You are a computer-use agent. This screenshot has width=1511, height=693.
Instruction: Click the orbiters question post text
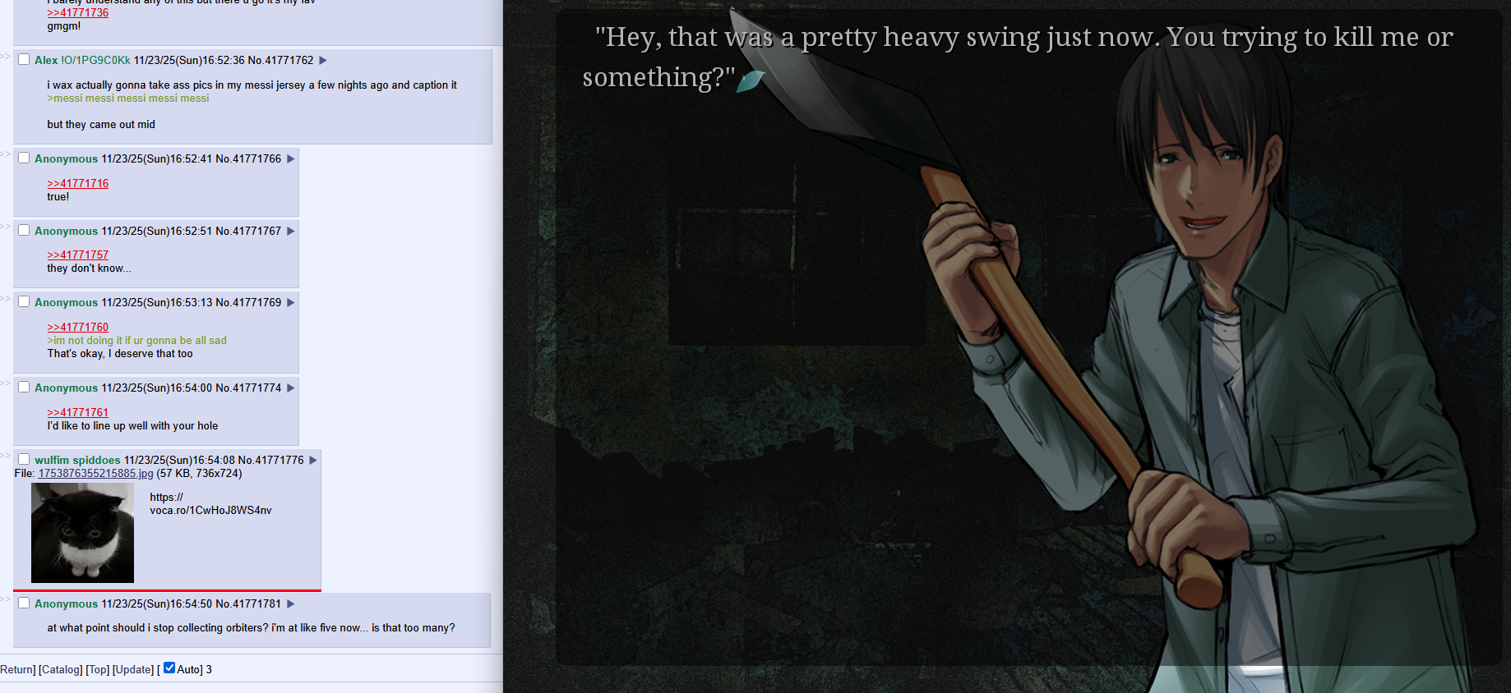(x=251, y=627)
